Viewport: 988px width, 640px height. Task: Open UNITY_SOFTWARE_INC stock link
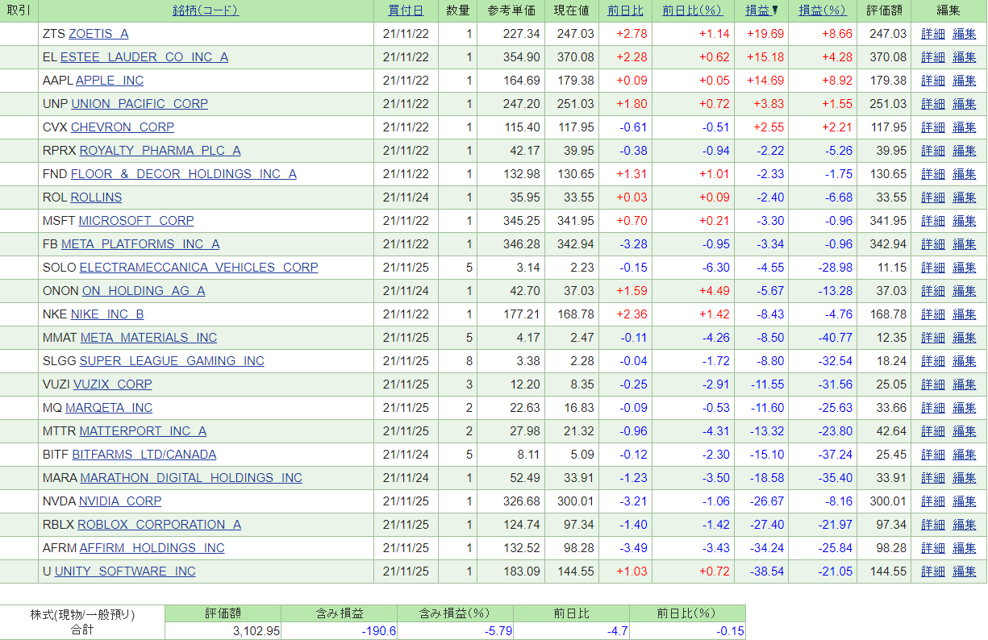(x=125, y=571)
